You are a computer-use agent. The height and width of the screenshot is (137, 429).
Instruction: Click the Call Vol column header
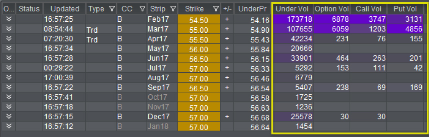(x=369, y=9)
